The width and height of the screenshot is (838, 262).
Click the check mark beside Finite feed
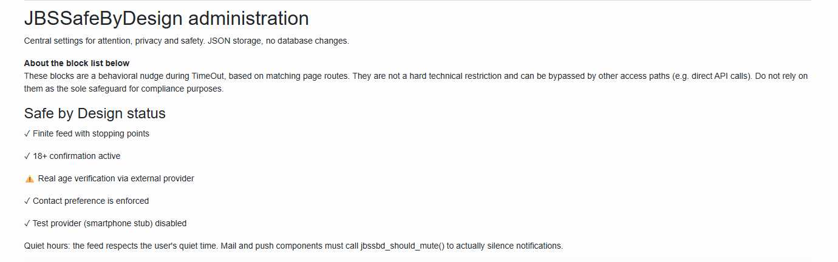click(27, 133)
